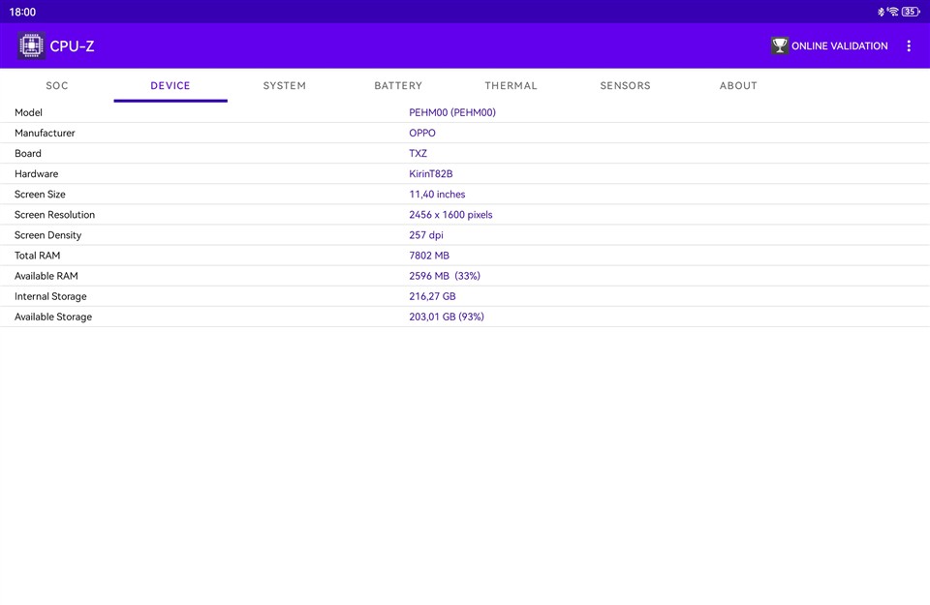
Task: Click the Hardware KirinT82B value
Action: click(x=430, y=174)
